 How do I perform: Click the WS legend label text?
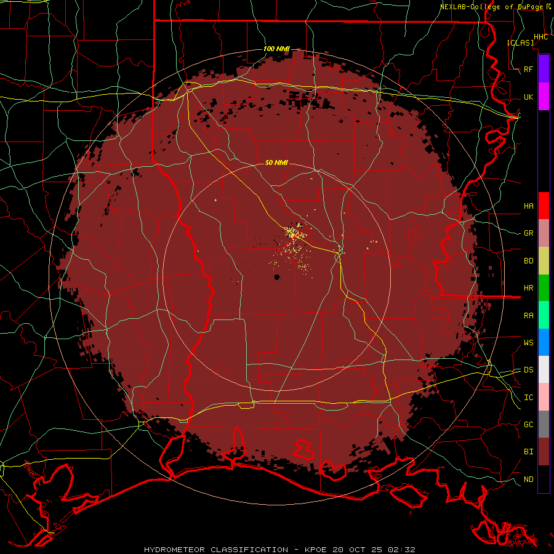pyautogui.click(x=529, y=343)
